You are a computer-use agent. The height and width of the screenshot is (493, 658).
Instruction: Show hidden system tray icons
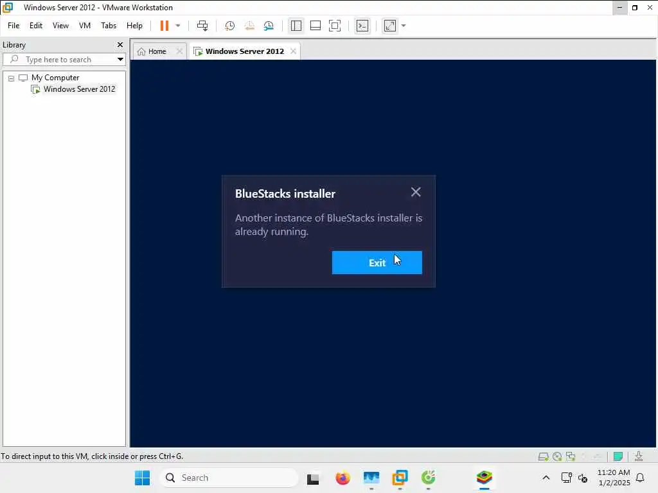(546, 478)
